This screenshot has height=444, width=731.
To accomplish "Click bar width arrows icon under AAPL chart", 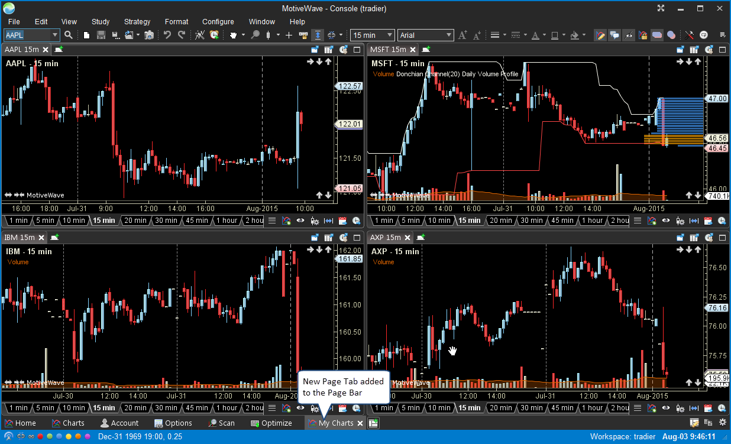I will (x=328, y=221).
